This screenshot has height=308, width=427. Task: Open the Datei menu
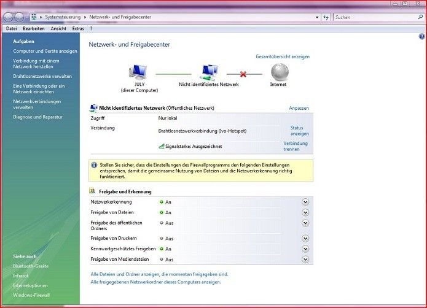(x=12, y=29)
